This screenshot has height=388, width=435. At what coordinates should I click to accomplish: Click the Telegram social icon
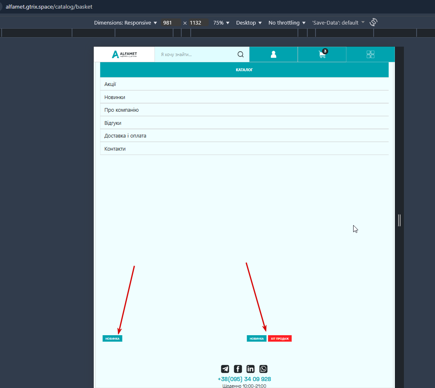pos(225,369)
